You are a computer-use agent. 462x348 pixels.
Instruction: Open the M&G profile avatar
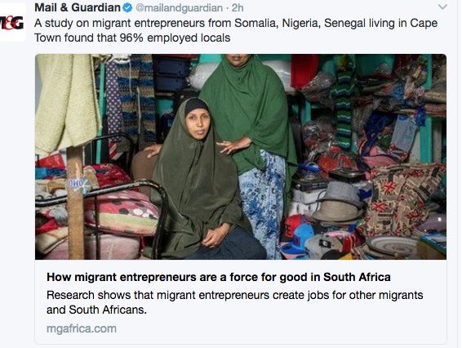click(x=12, y=22)
